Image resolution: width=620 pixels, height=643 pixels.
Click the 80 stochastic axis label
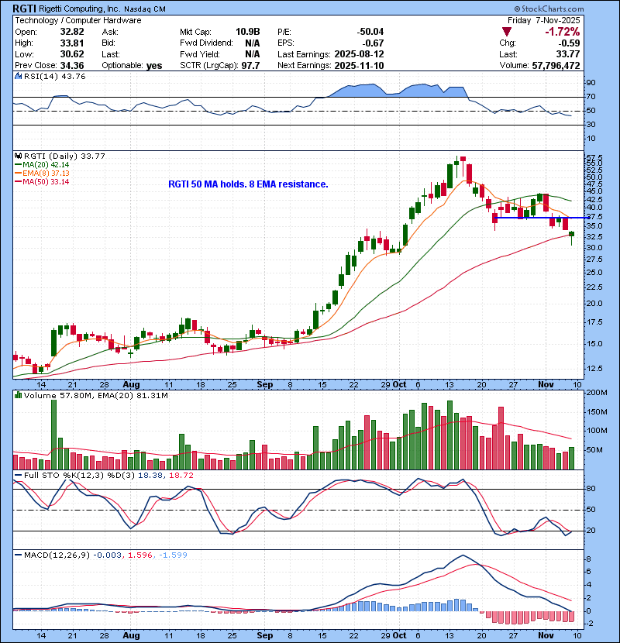click(591, 489)
